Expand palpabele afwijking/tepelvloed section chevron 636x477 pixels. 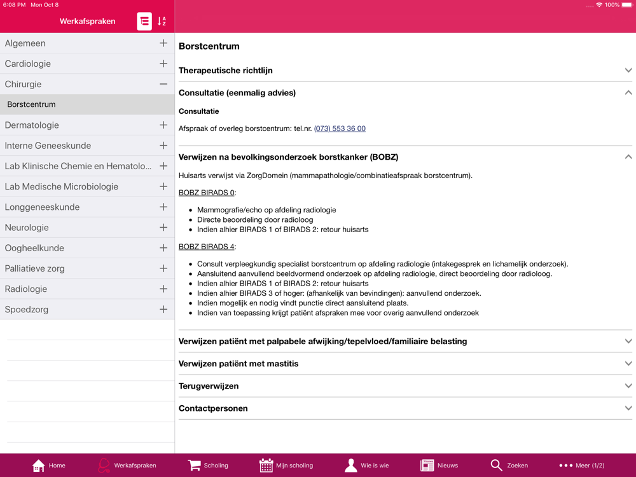pyautogui.click(x=628, y=341)
